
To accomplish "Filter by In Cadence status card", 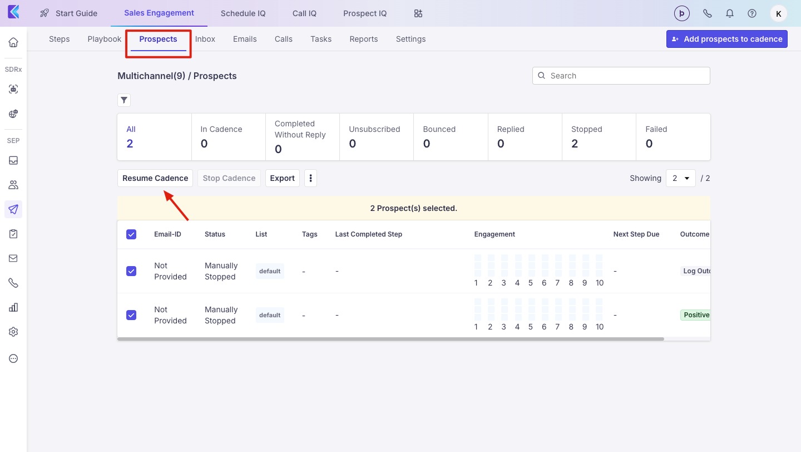I will [x=229, y=137].
